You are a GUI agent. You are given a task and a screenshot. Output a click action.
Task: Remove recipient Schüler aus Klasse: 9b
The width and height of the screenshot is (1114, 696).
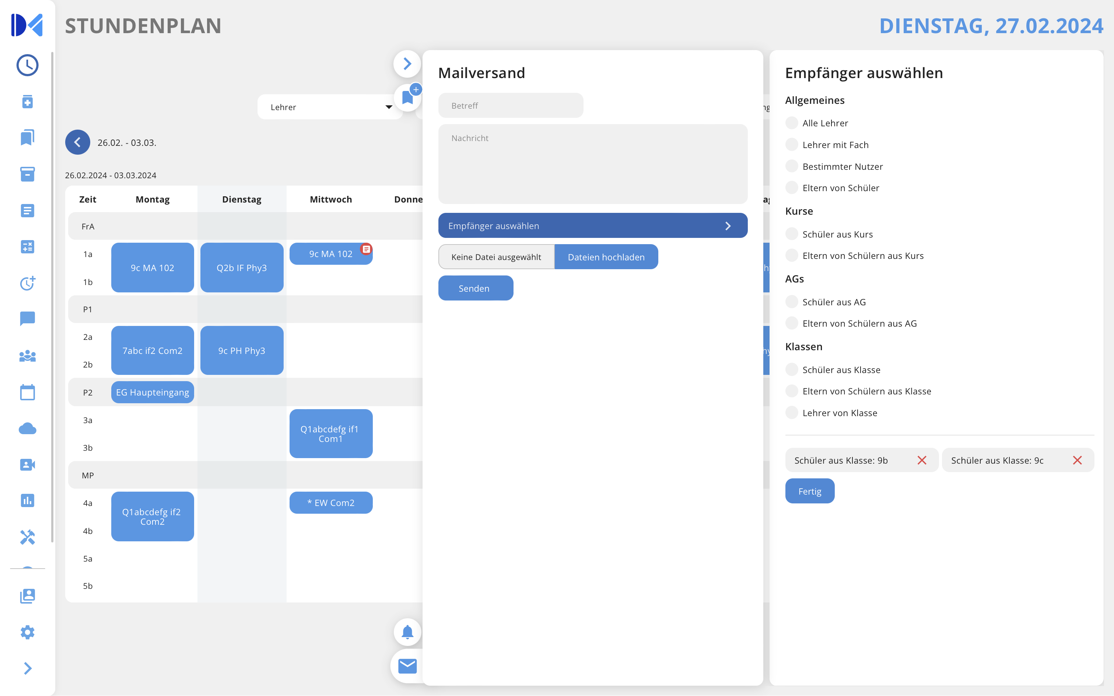tap(922, 460)
